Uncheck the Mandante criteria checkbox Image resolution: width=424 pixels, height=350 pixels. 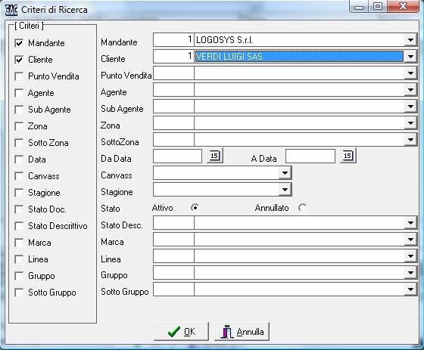click(x=19, y=43)
